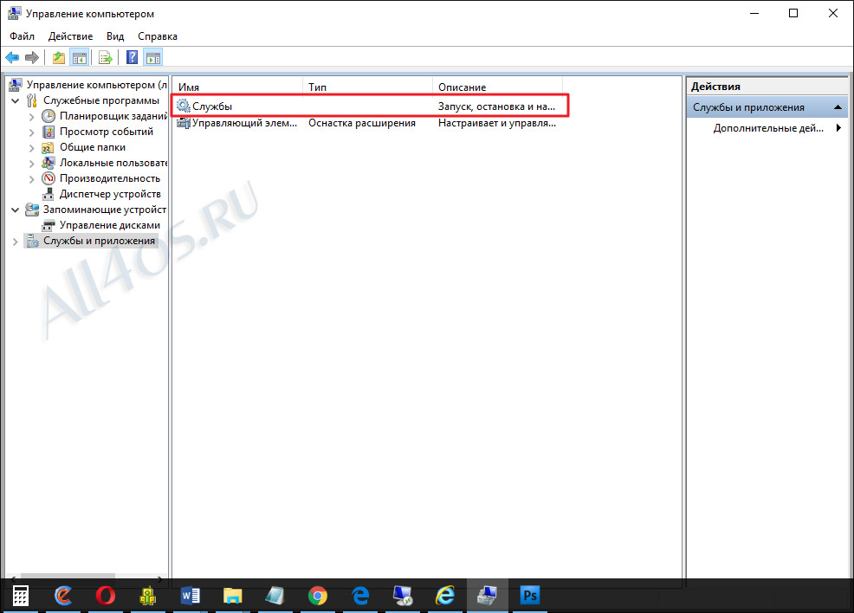Toggle the Show/Hide Console Tree toolbar icon
Screen dimensions: 854x613
coord(80,57)
